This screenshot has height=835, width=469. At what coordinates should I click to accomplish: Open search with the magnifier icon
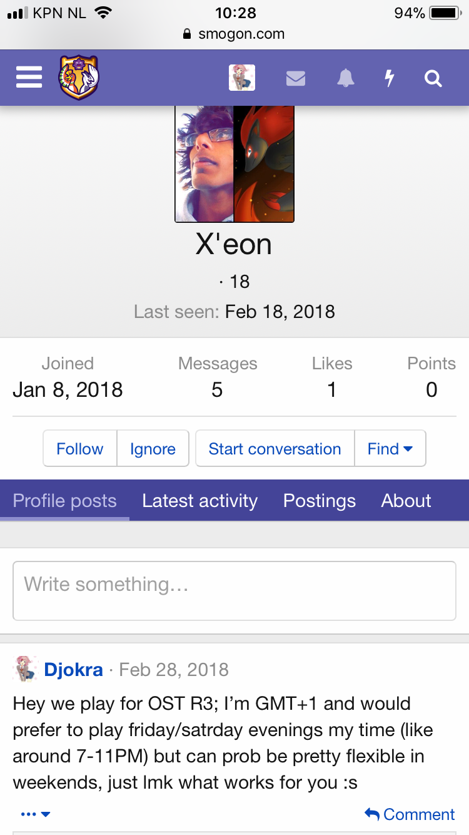click(x=433, y=78)
